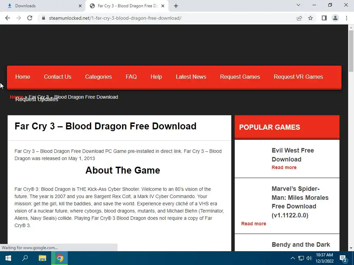Click the POPULAR GAMES header
This screenshot has height=265, width=354.
pyautogui.click(x=270, y=127)
